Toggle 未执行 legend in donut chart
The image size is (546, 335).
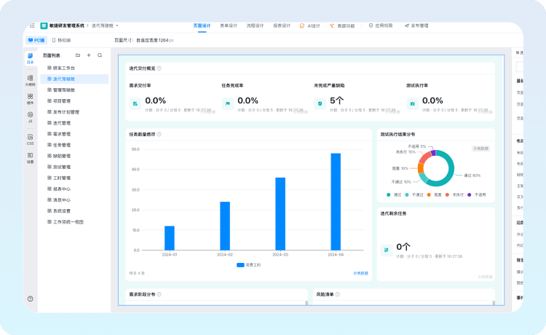click(x=454, y=195)
